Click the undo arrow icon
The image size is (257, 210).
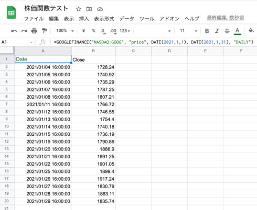pyautogui.click(x=14, y=31)
